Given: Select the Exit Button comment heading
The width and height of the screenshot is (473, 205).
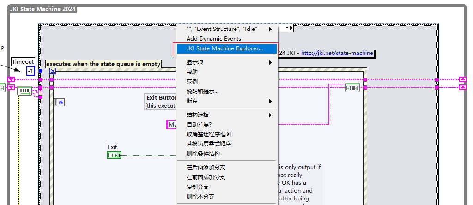Looking at the screenshot, I should click(161, 98).
